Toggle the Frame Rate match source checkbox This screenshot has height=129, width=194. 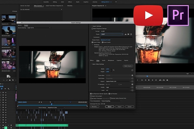point(132,75)
